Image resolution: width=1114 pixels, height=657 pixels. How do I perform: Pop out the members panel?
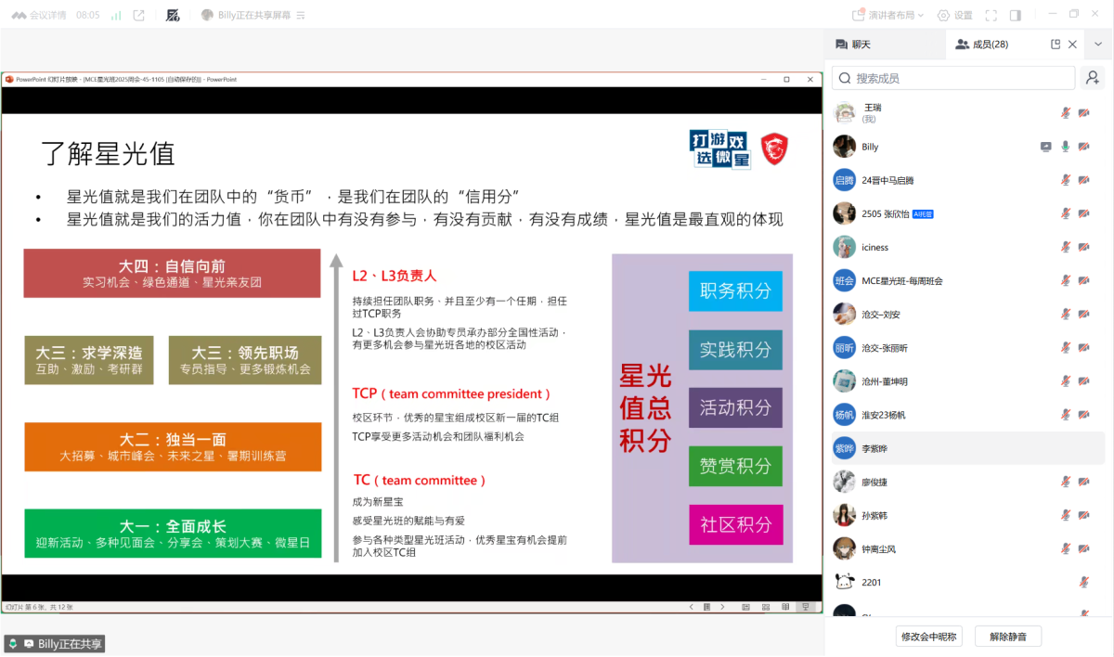(x=1056, y=44)
